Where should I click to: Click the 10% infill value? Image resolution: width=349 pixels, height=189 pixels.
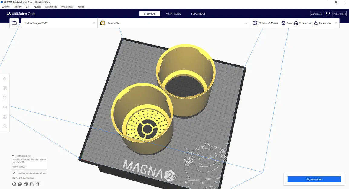(289, 23)
